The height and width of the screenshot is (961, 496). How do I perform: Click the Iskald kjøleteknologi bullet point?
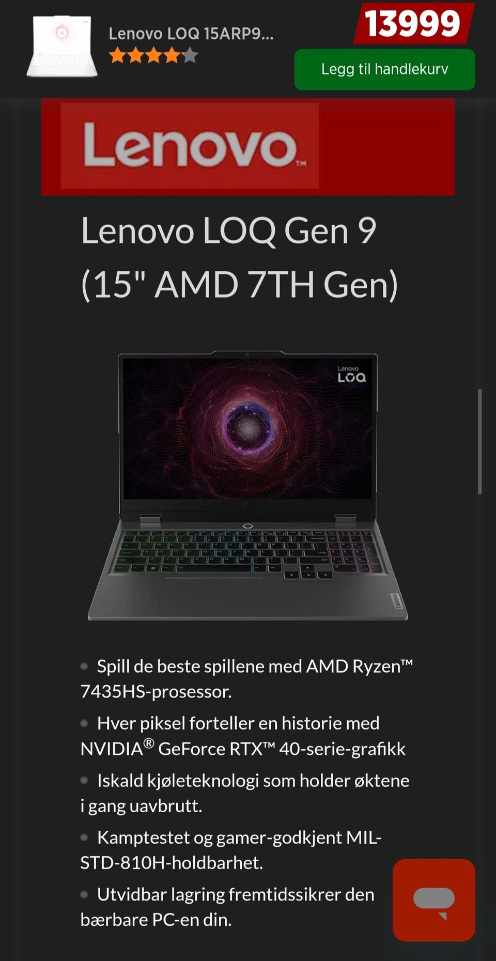click(x=245, y=793)
